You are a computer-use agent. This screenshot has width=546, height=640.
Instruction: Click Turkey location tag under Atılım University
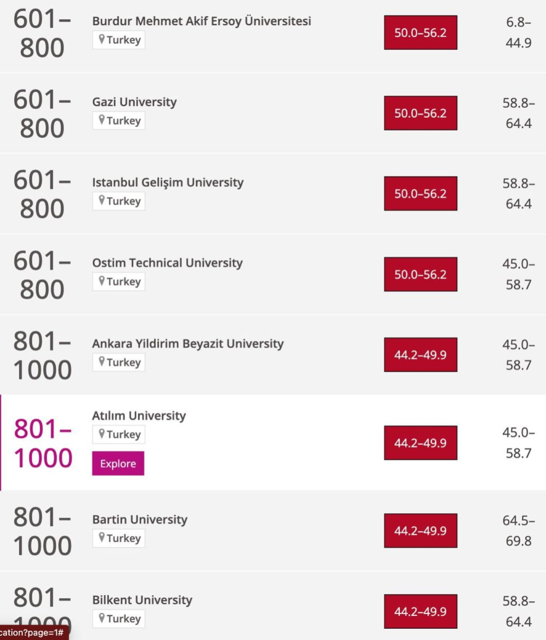[x=118, y=434]
